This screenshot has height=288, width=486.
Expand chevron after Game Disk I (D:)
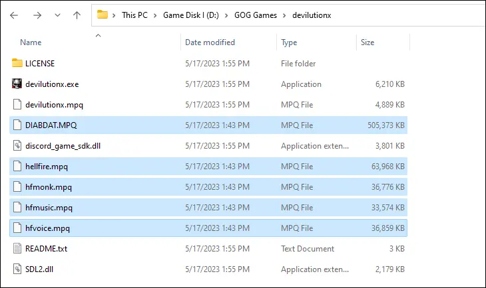pos(226,15)
